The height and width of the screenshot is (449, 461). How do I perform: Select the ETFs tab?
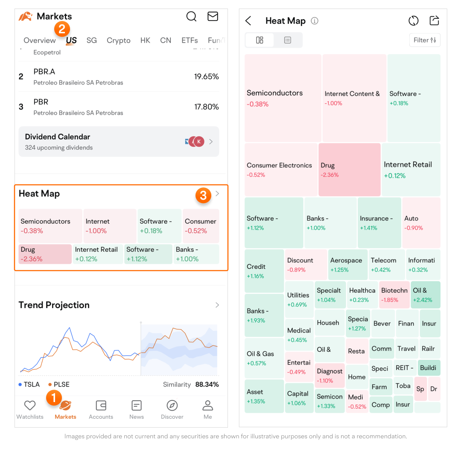pos(190,41)
